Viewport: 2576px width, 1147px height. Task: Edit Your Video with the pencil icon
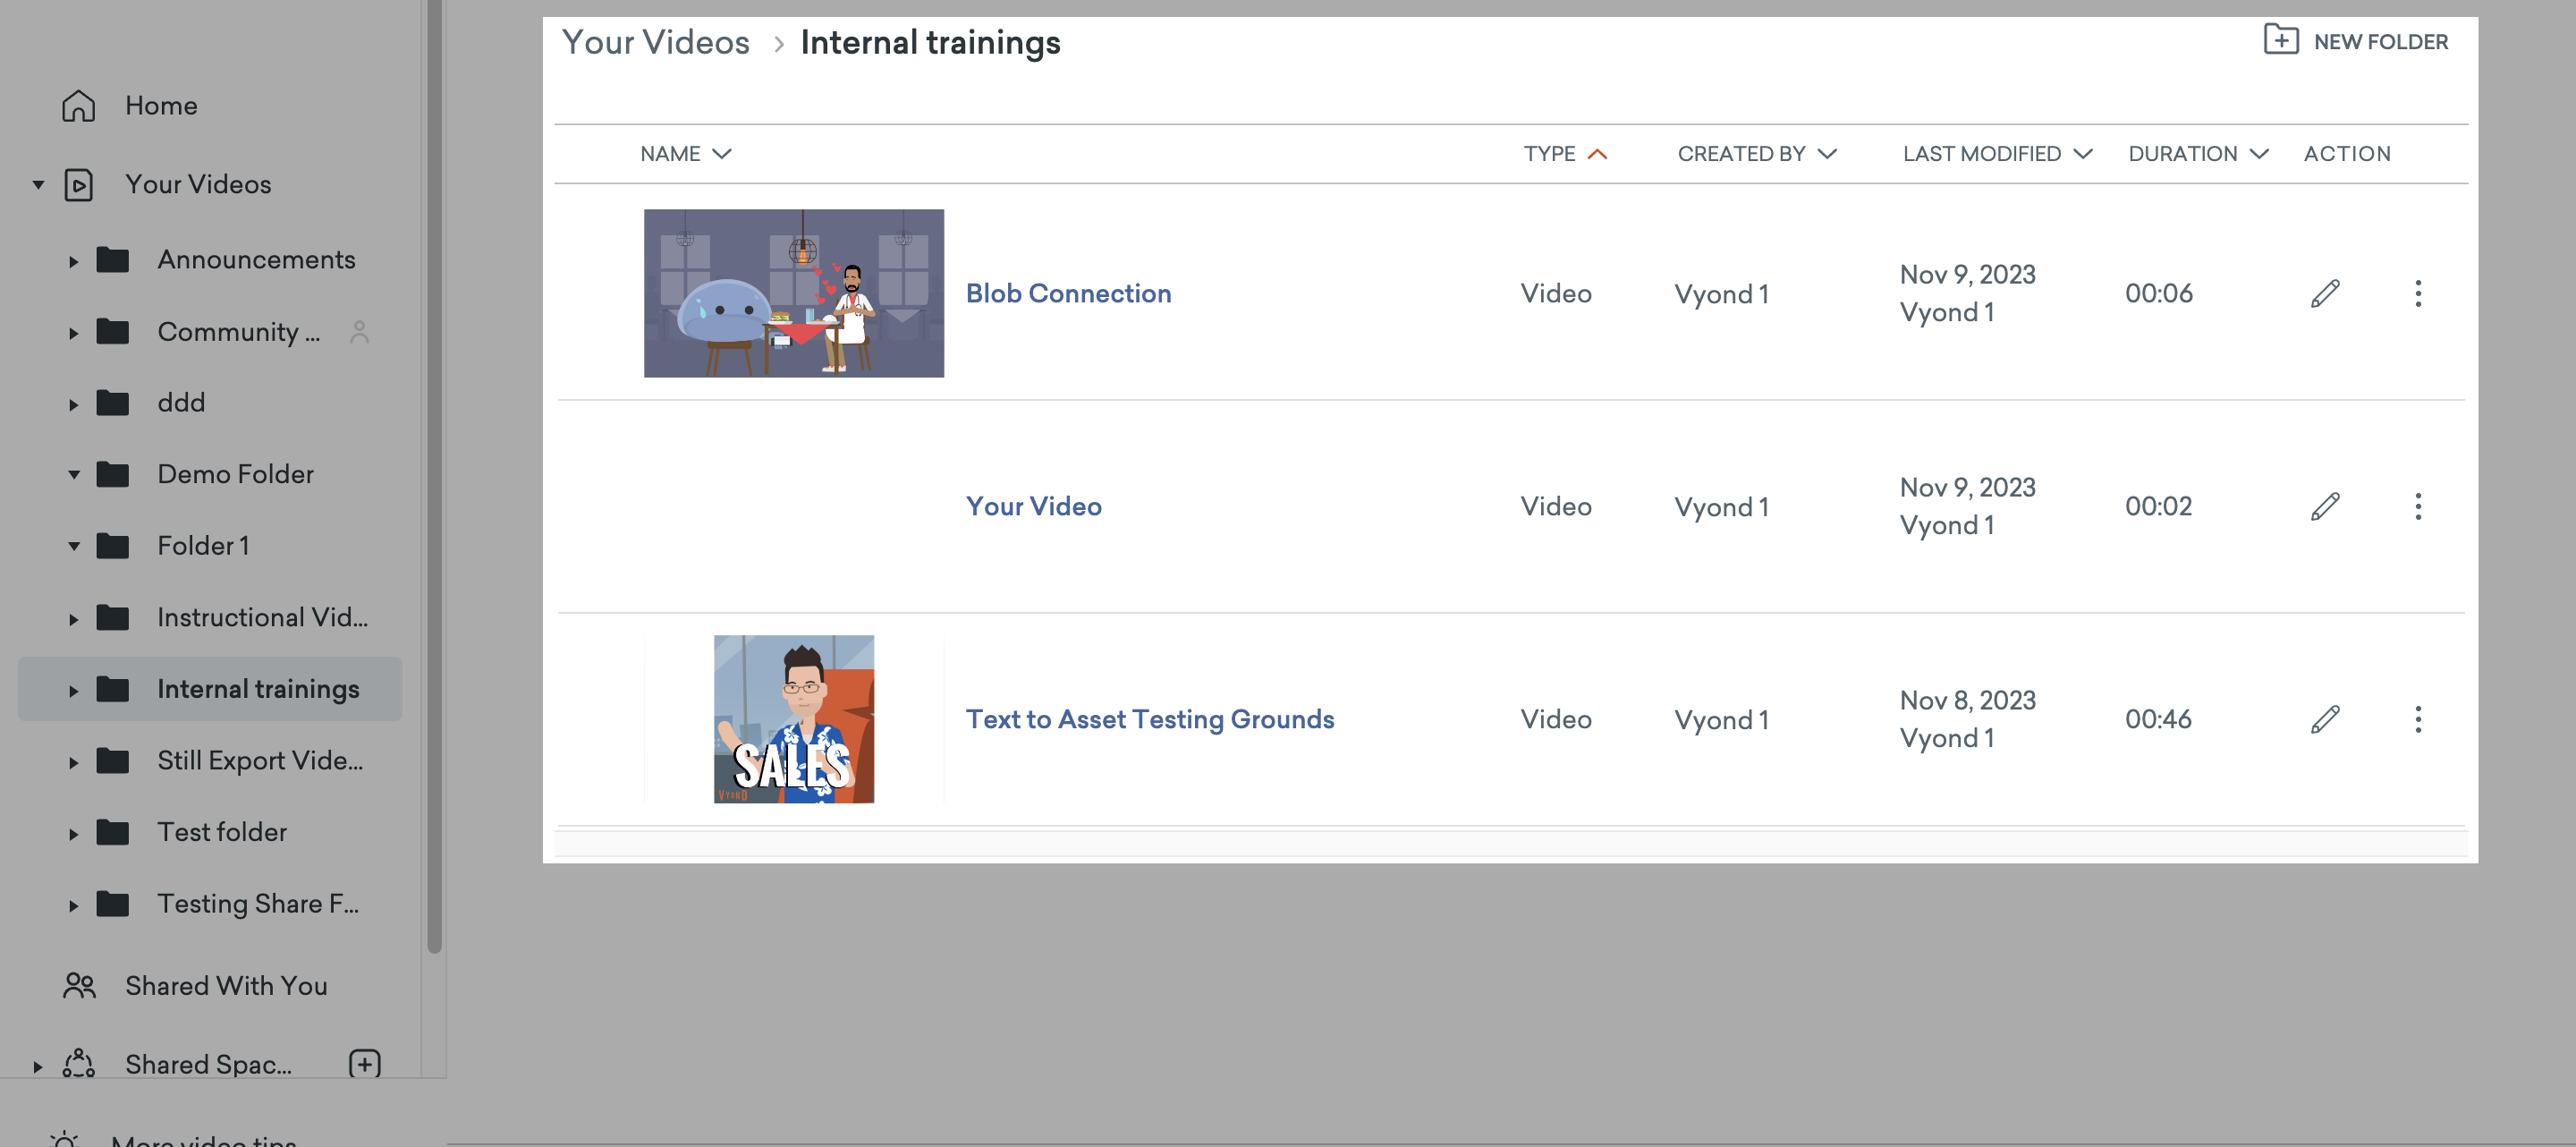(x=2325, y=506)
